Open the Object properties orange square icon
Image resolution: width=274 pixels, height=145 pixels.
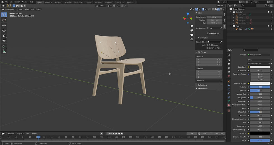click(229, 81)
